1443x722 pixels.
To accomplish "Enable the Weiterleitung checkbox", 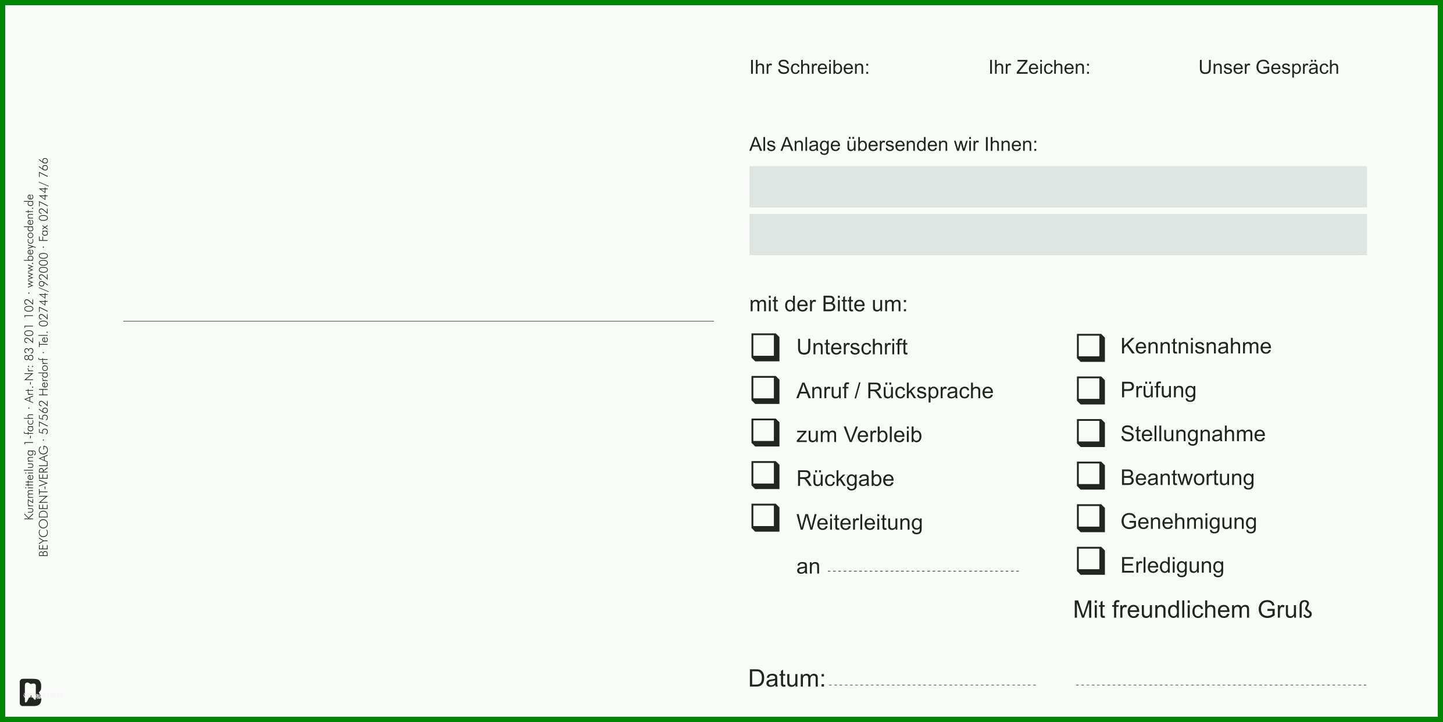I will tap(765, 517).
